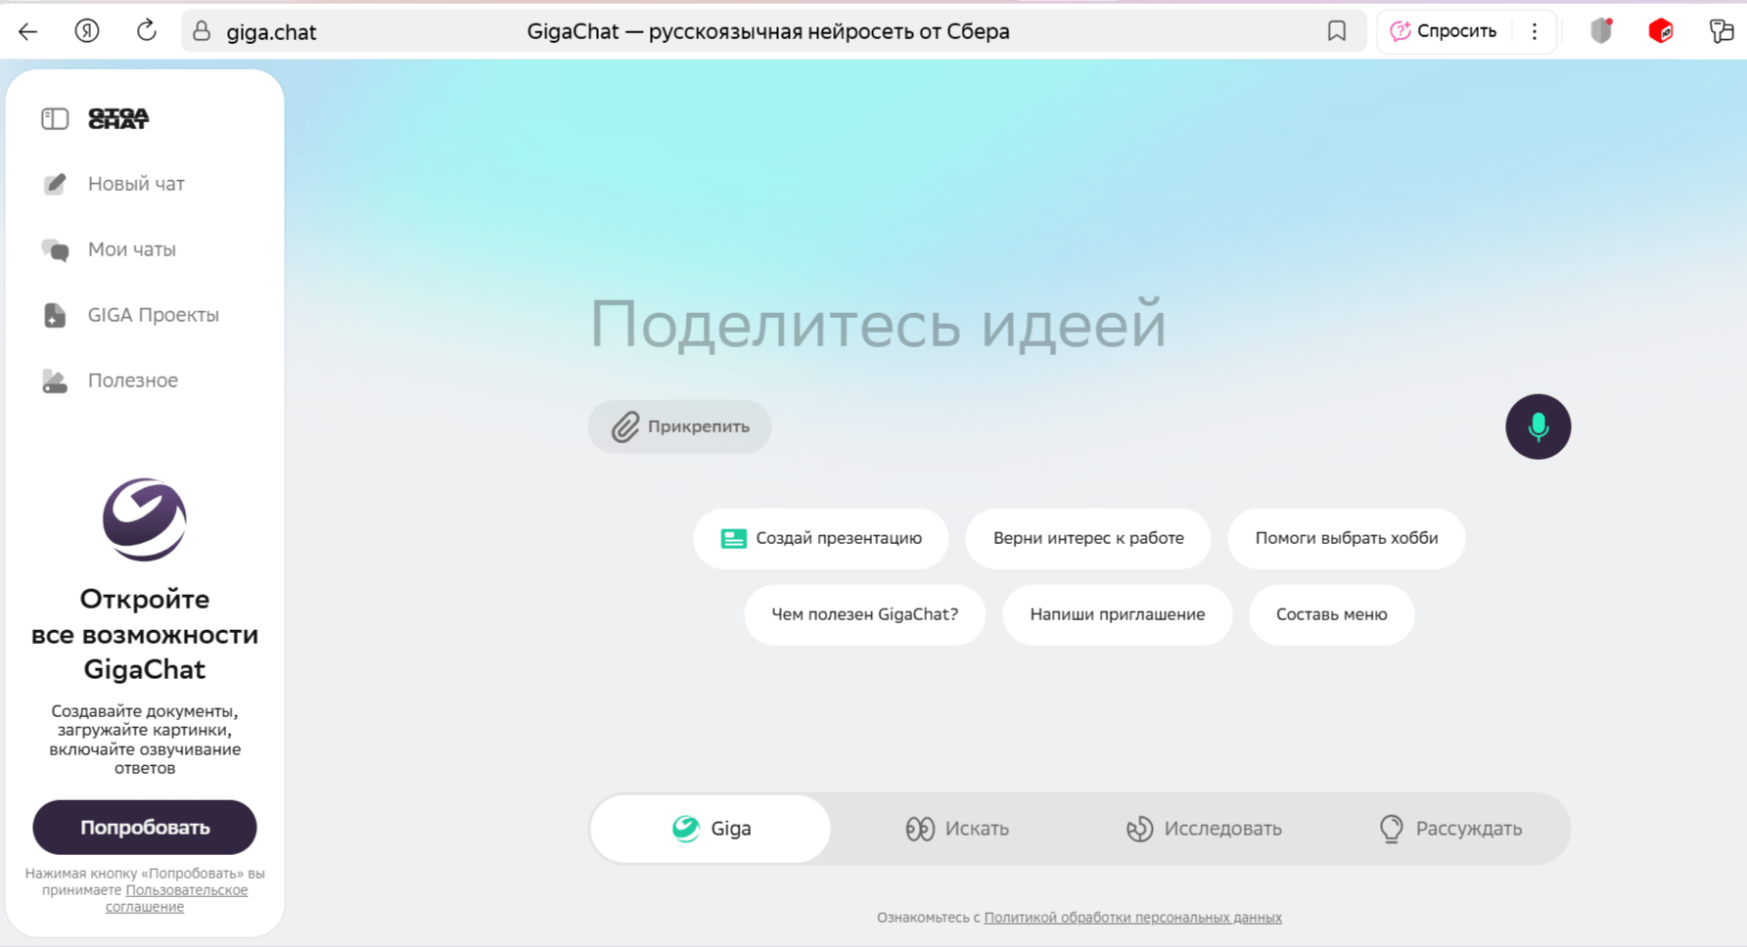
Task: Open the red adblock extension icon
Action: [1660, 31]
